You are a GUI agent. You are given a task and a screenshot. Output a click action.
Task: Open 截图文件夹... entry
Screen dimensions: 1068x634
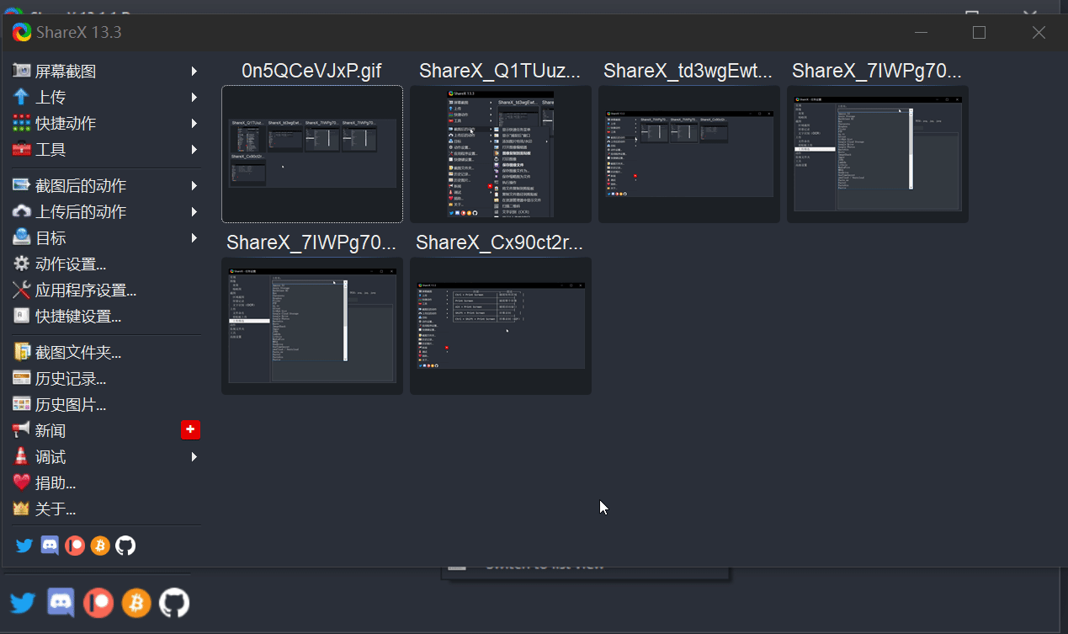[106, 353]
